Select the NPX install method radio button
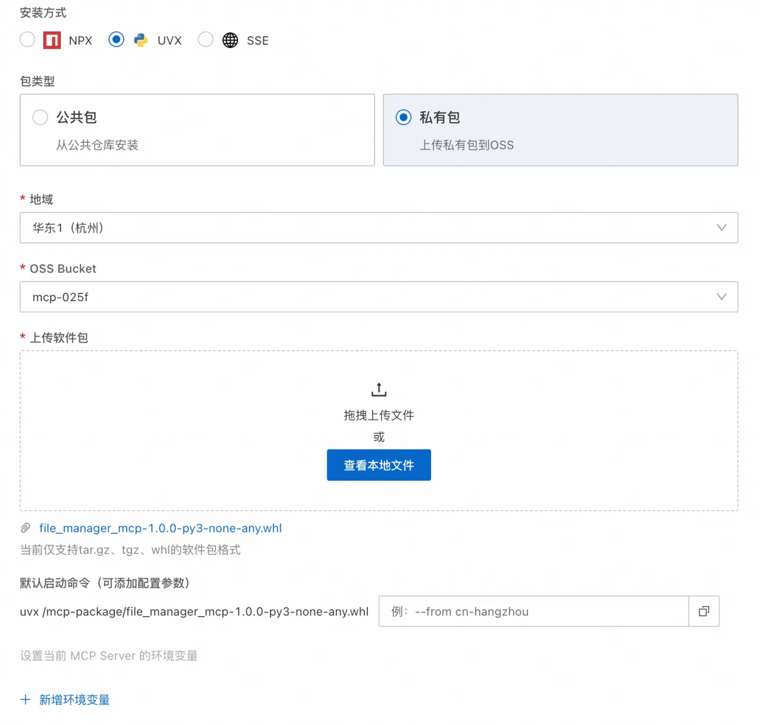Screen dimensions: 762x725 click(27, 40)
